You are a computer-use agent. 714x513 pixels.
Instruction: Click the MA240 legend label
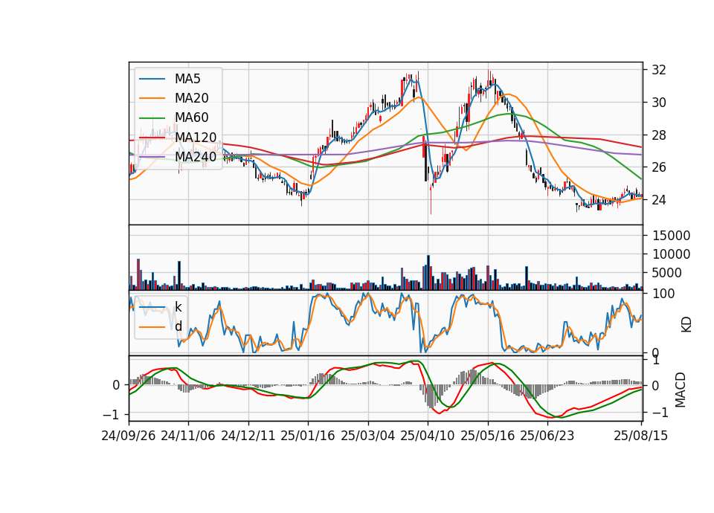click(x=196, y=157)
